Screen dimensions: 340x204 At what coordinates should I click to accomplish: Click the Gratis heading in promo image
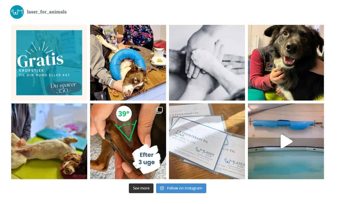40,60
